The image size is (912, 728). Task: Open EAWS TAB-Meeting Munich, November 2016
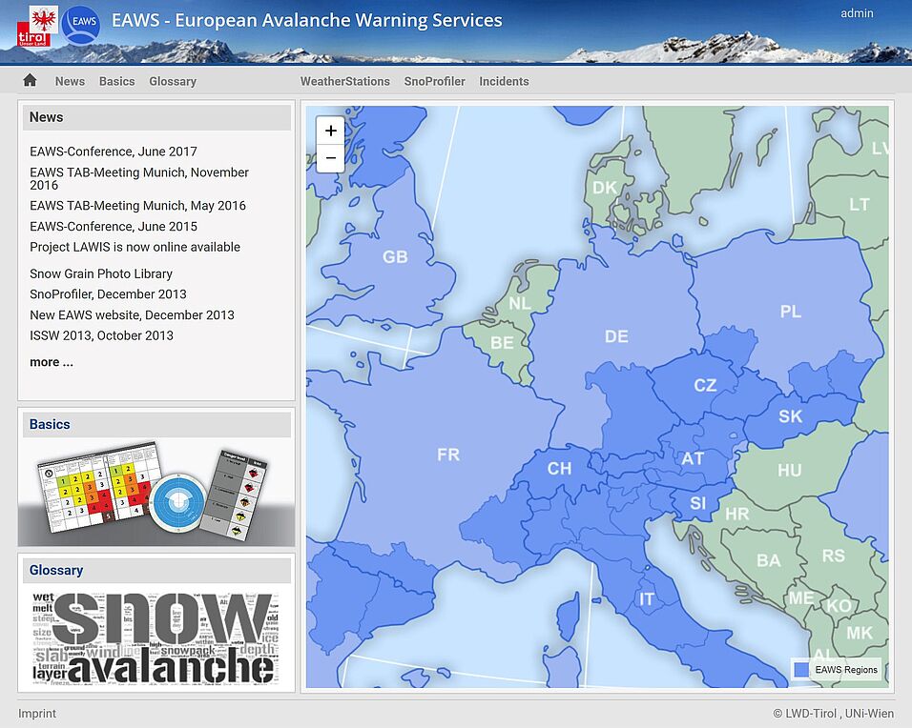139,178
